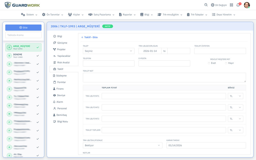Click the search magnifier icon in header
This screenshot has width=256, height=160.
point(206,5)
